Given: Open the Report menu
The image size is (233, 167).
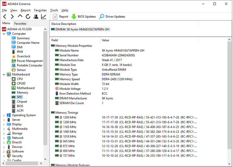Looking at the screenshot, I should point(26,10).
